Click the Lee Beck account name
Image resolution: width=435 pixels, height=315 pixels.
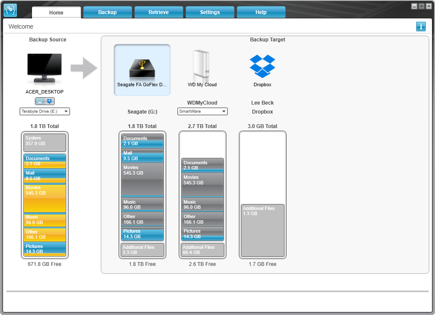tap(262, 103)
